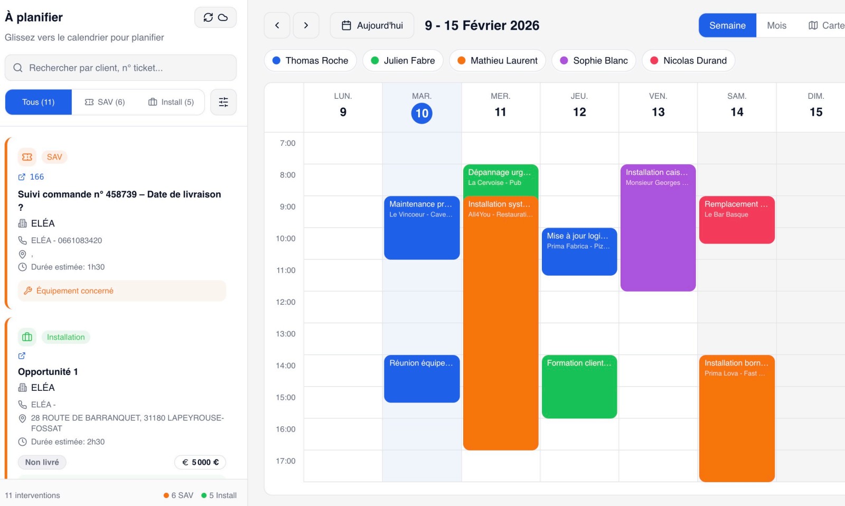Select LUN. 9 day header
Image resolution: width=845 pixels, height=506 pixels.
(343, 107)
